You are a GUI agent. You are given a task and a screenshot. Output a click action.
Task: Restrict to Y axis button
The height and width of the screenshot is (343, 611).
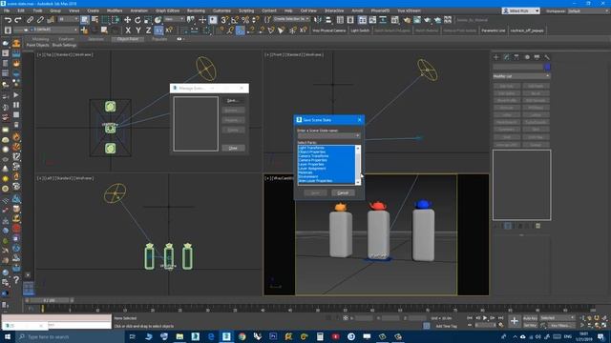(138, 30)
